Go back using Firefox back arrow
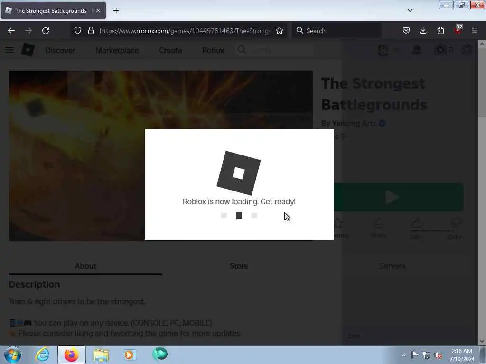Screen dimensions: 486x364 click(x=11, y=31)
